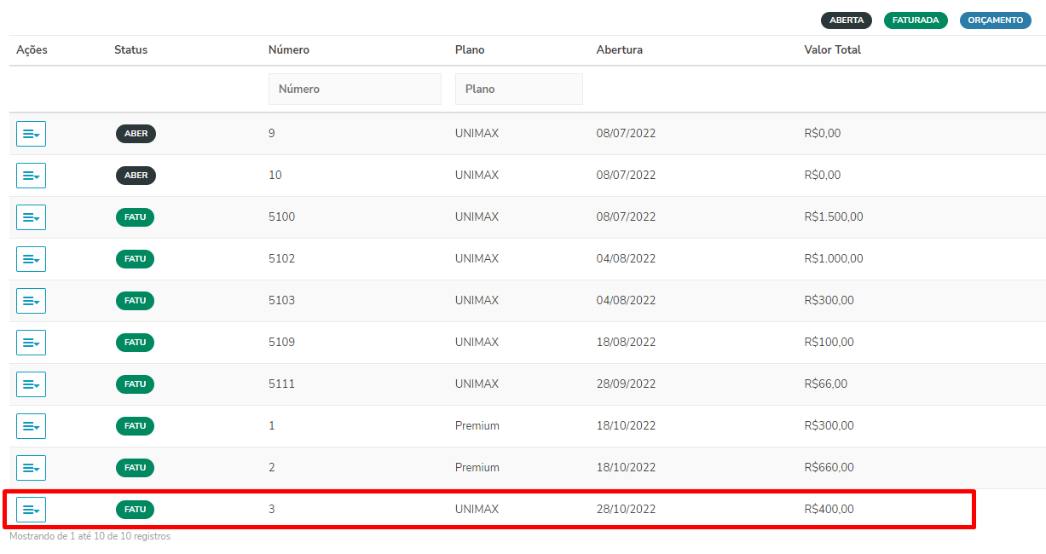The height and width of the screenshot is (554, 1046).
Task: Click FATU badge in R$660,00 row
Action: (136, 468)
